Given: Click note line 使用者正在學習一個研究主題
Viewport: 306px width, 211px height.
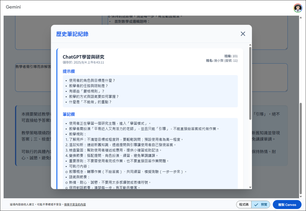Looking at the screenshot, I should point(110,124).
